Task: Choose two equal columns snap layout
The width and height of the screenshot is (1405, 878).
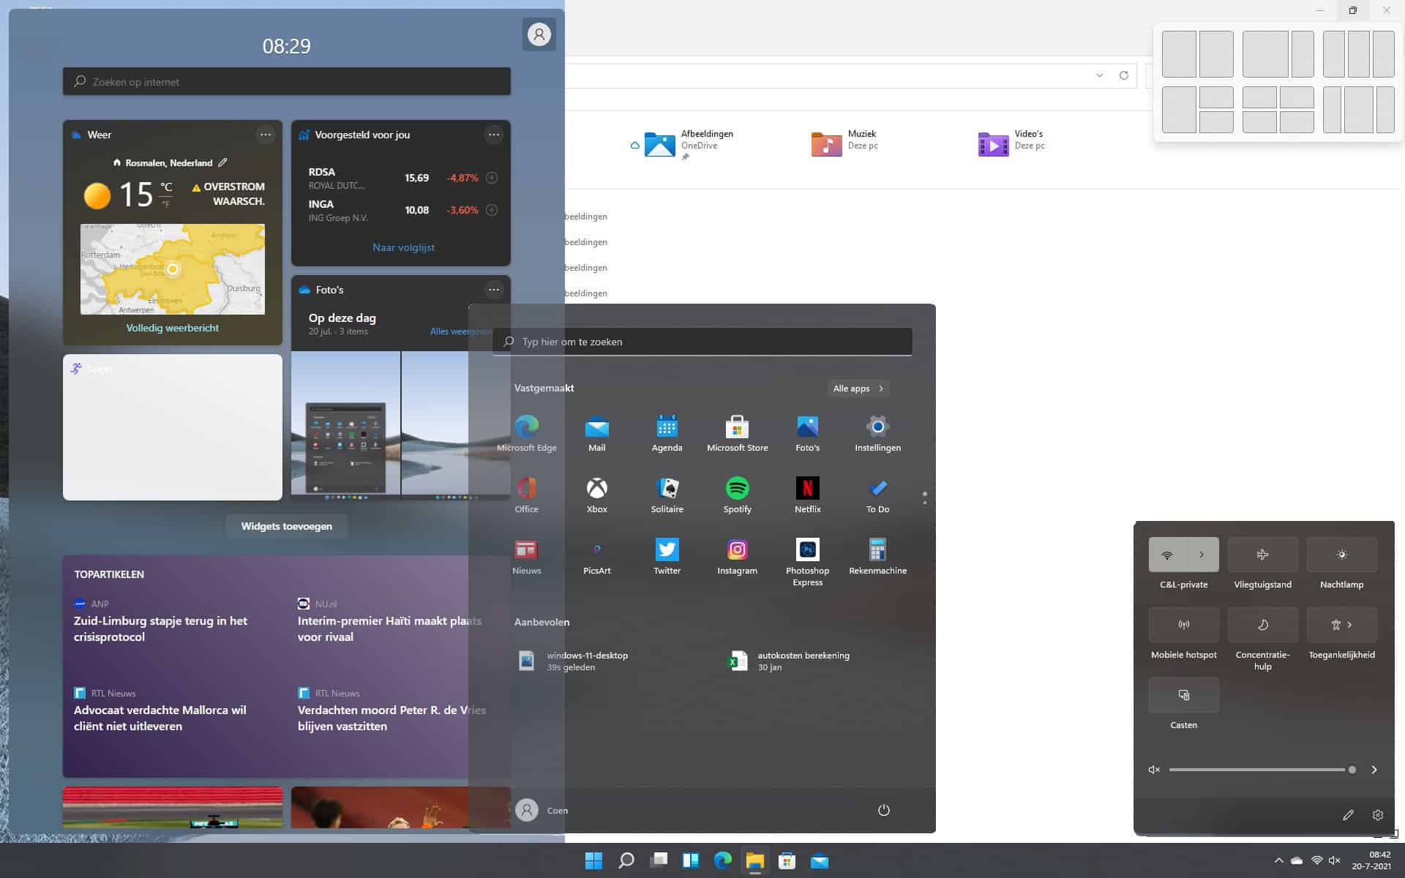Action: point(1198,54)
